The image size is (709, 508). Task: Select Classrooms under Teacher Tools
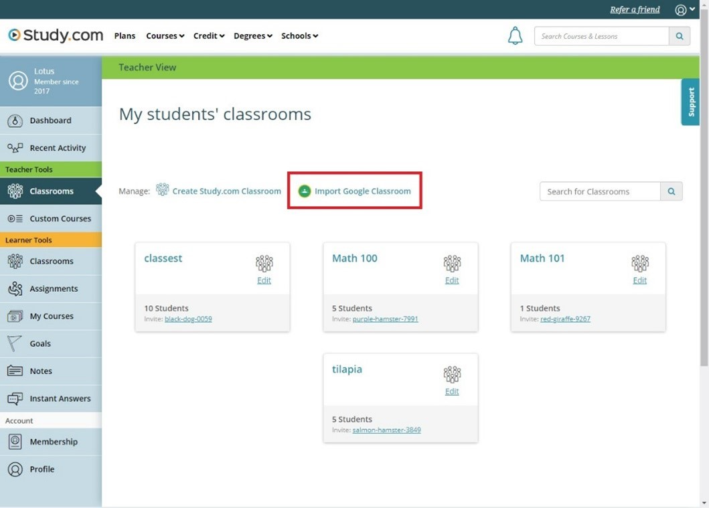pyautogui.click(x=51, y=191)
